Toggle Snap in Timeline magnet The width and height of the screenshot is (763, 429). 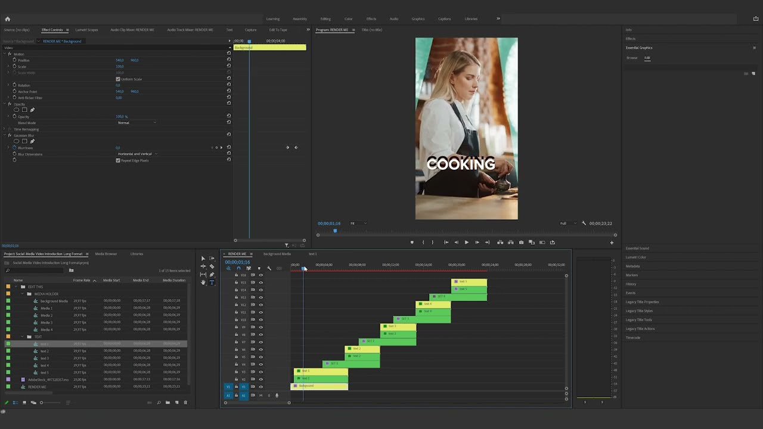[x=238, y=268]
